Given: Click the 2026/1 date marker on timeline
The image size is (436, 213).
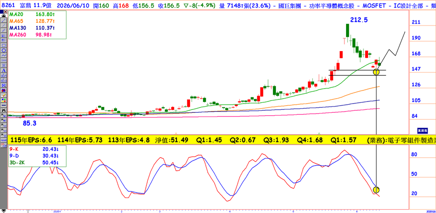Looking at the screenshot, I should (58, 211).
